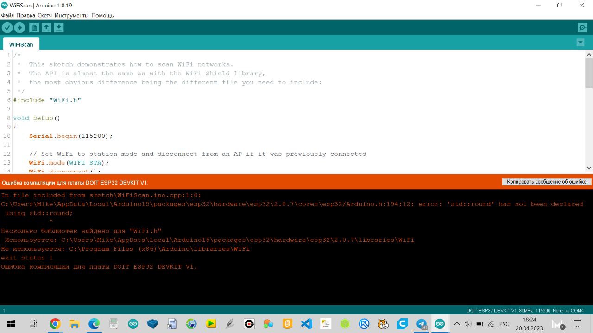Open the Scratch cat taskbar icon
This screenshot has height=333, width=593.
383,324
